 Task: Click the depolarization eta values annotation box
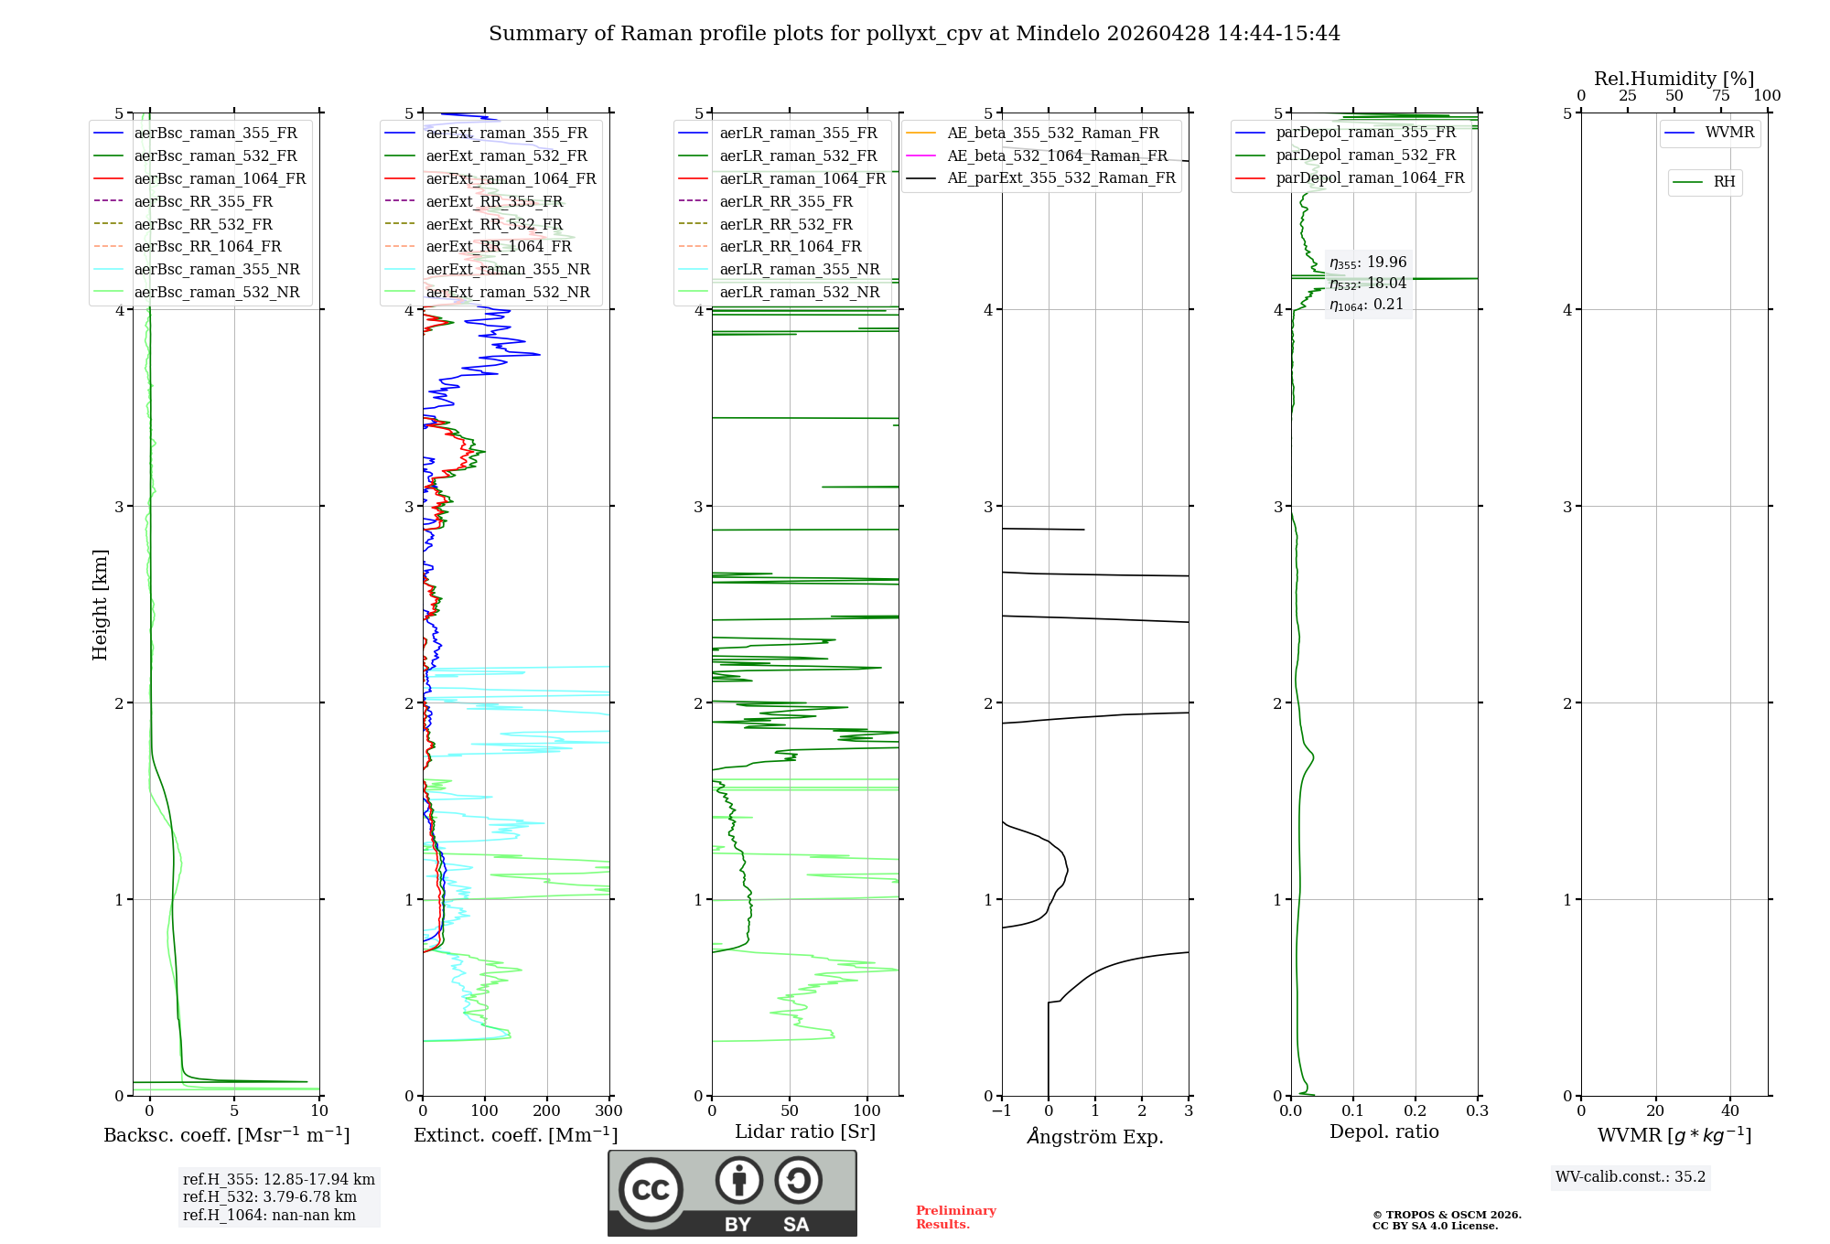(x=1368, y=284)
